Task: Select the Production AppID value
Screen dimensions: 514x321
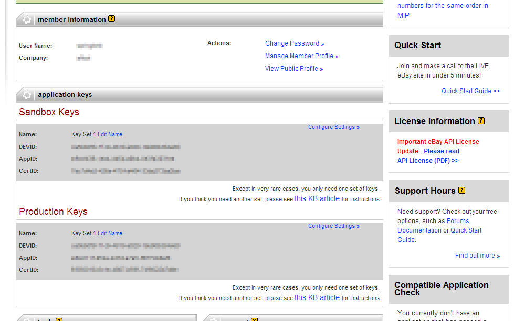Action: pyautogui.click(x=121, y=258)
